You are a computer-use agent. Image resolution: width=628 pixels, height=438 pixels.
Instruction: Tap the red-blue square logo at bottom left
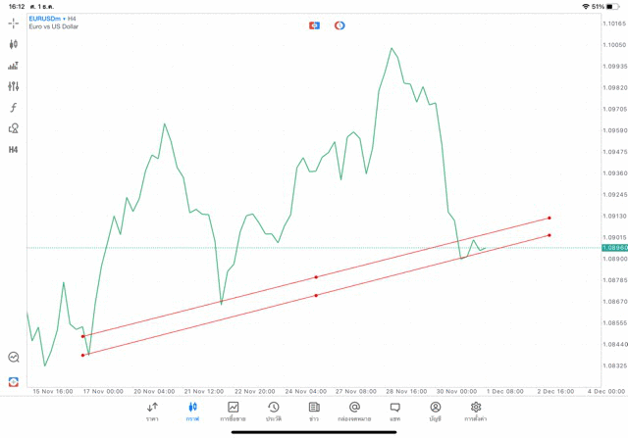13,381
